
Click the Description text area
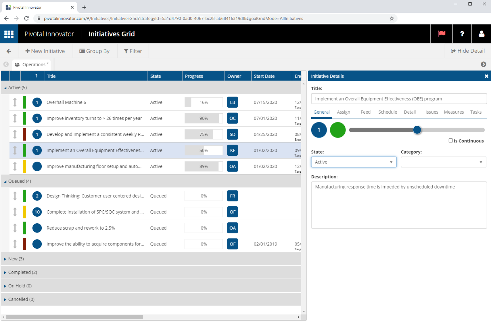click(x=399, y=205)
